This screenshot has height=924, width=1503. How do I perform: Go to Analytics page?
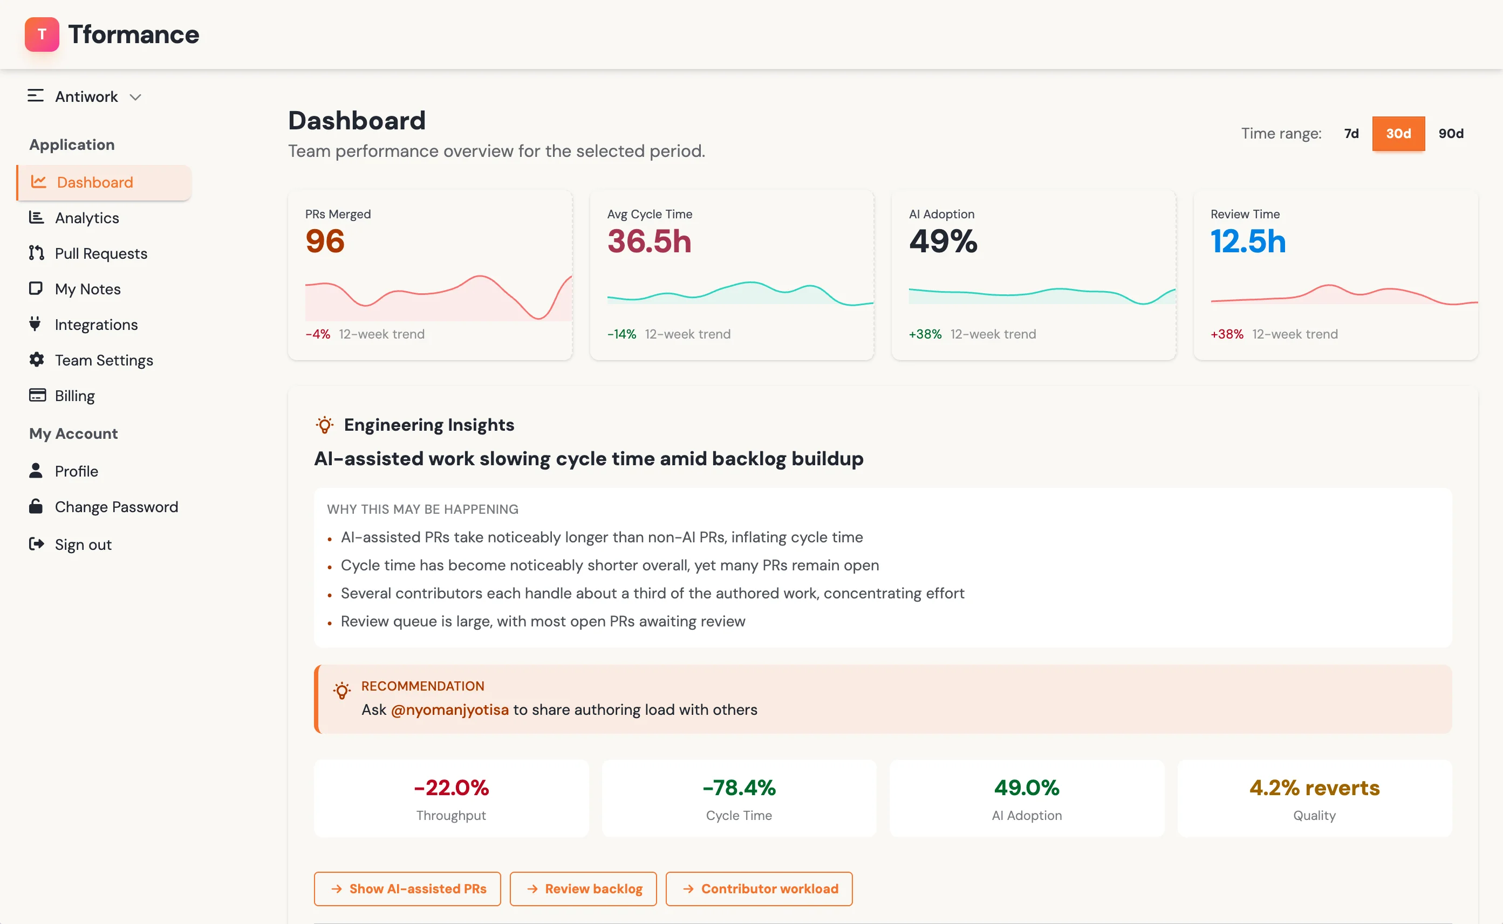click(x=104, y=218)
